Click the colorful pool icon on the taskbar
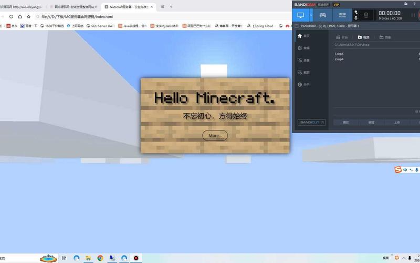This screenshot has width=420, height=263. point(48,258)
